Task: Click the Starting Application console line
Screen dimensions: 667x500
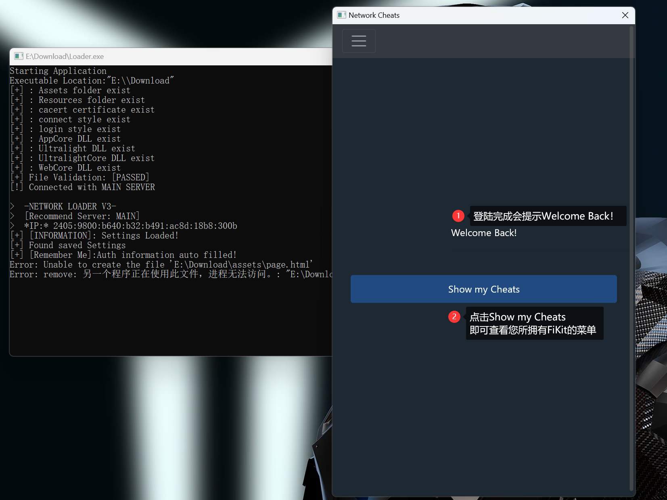Action: [x=58, y=71]
